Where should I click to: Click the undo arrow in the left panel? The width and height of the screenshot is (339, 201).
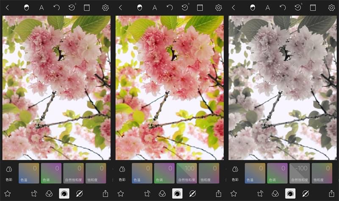(56, 8)
